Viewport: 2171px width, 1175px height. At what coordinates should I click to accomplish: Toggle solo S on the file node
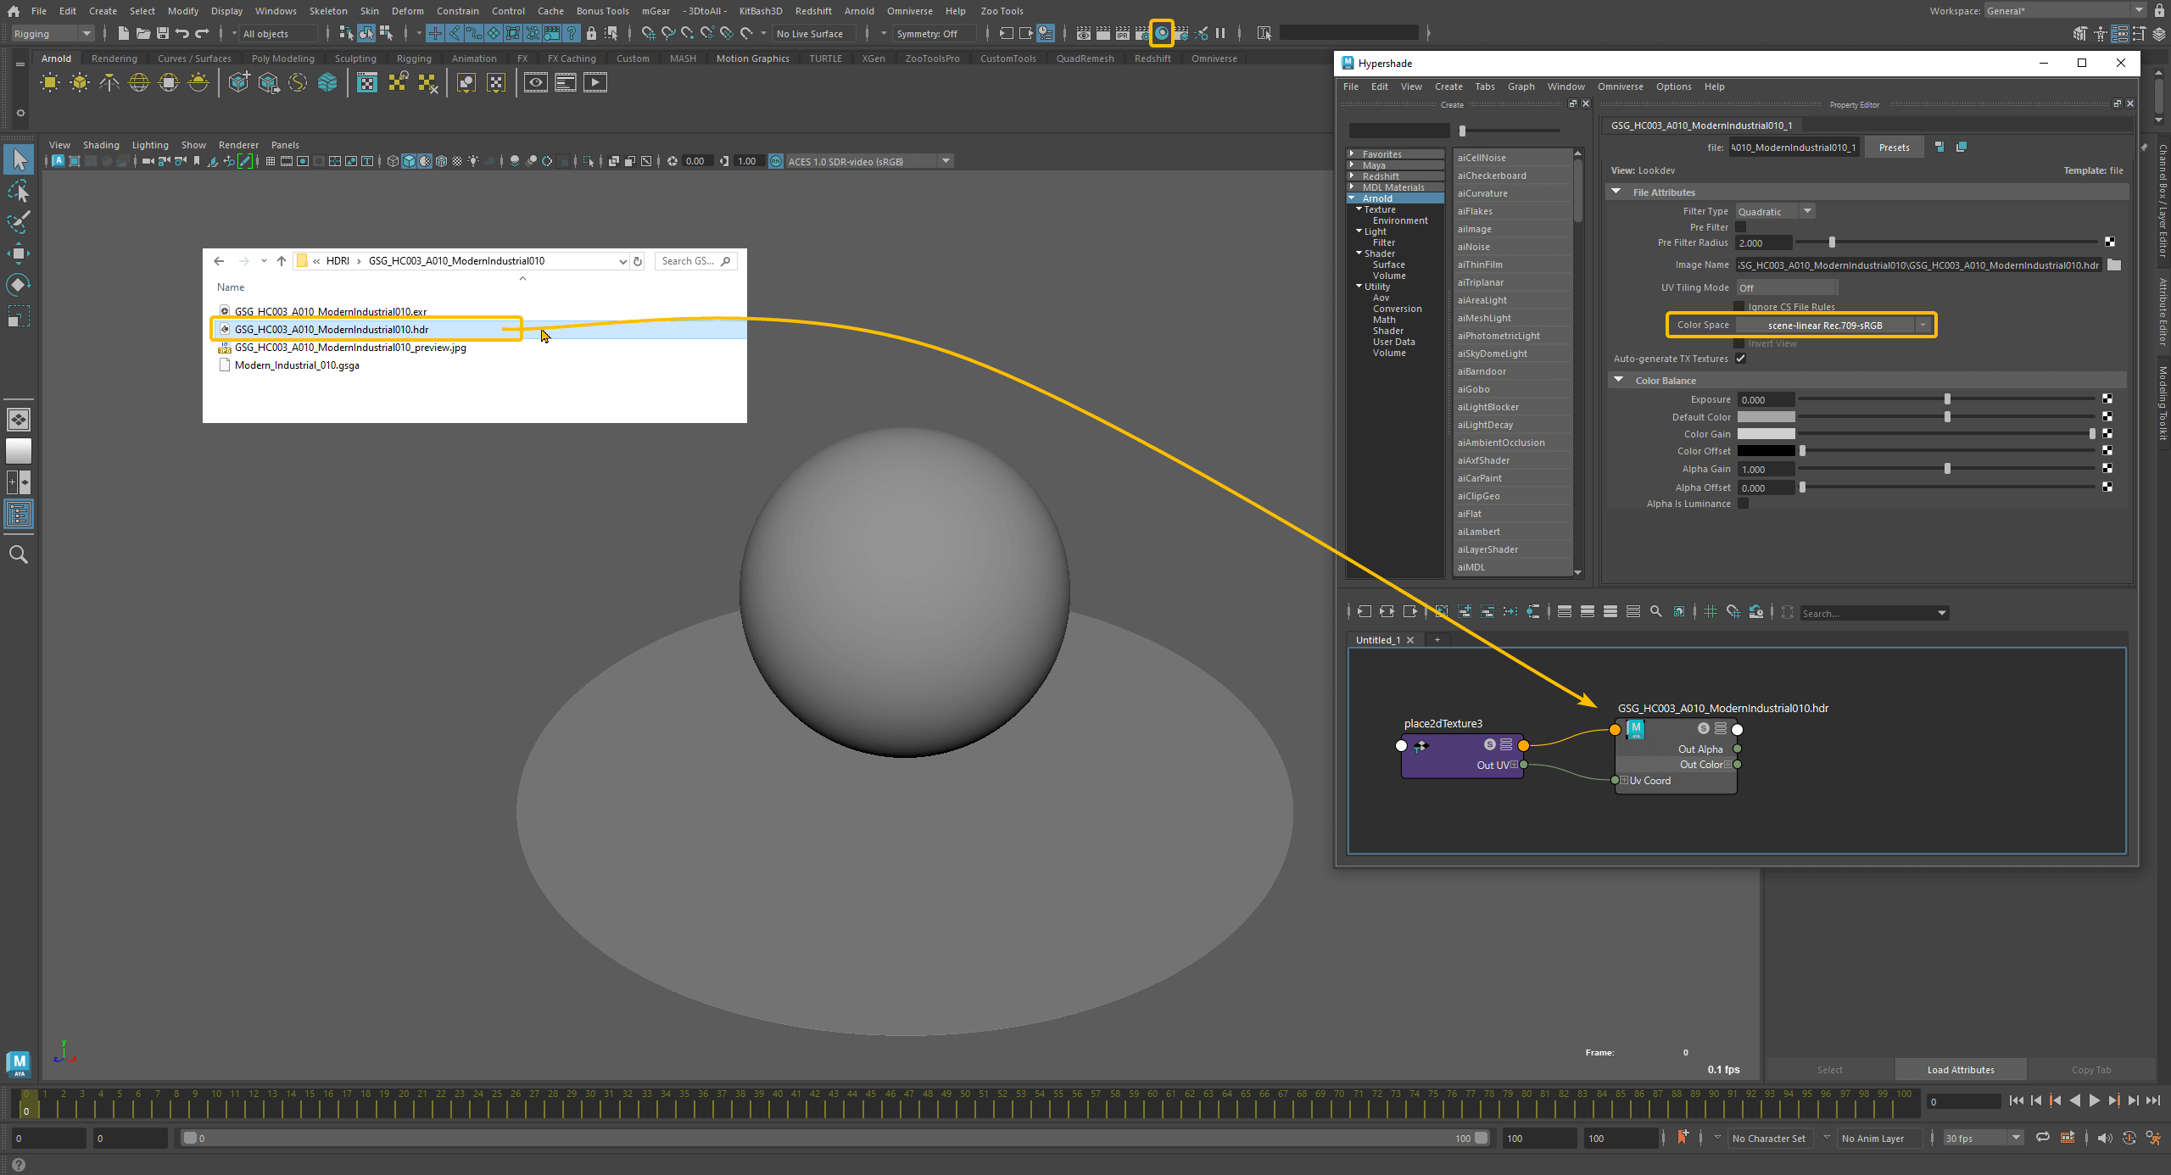(x=1704, y=728)
